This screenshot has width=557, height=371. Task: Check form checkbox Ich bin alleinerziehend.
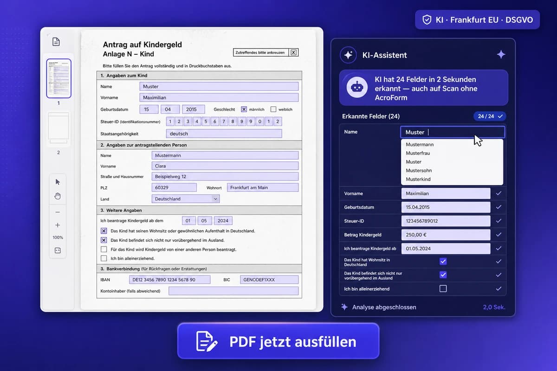point(104,258)
